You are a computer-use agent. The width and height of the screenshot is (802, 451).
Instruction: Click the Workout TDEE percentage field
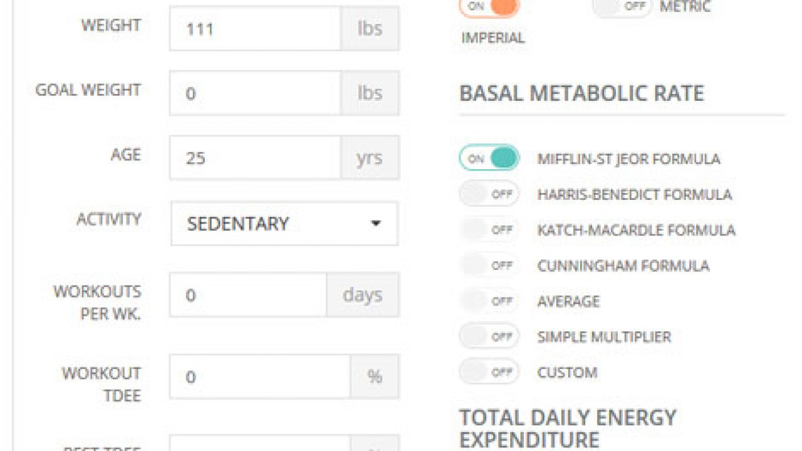[260, 376]
